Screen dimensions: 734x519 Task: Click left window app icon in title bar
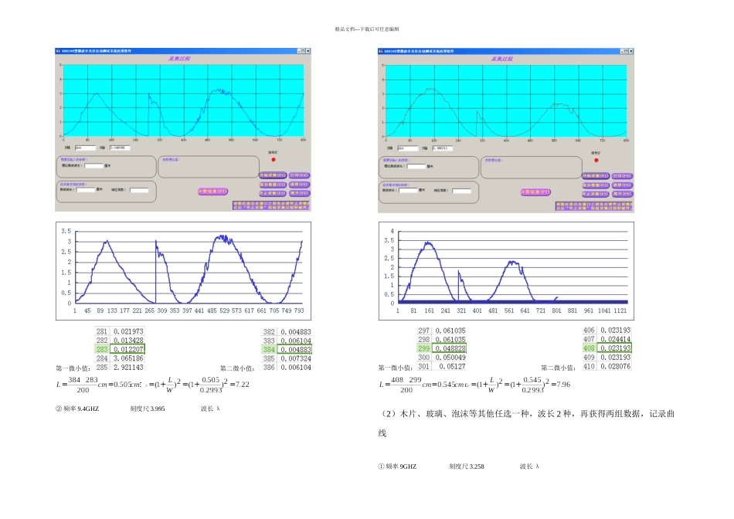pos(58,50)
